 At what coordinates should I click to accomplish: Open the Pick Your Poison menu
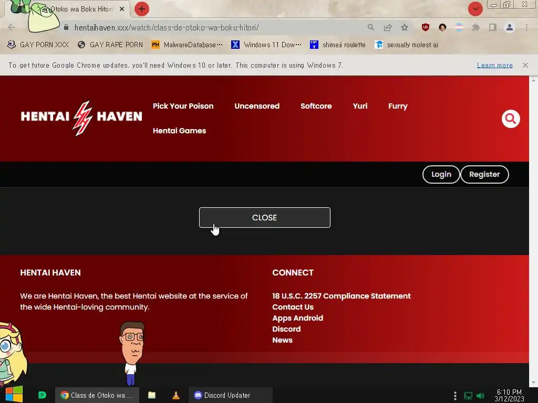point(183,106)
